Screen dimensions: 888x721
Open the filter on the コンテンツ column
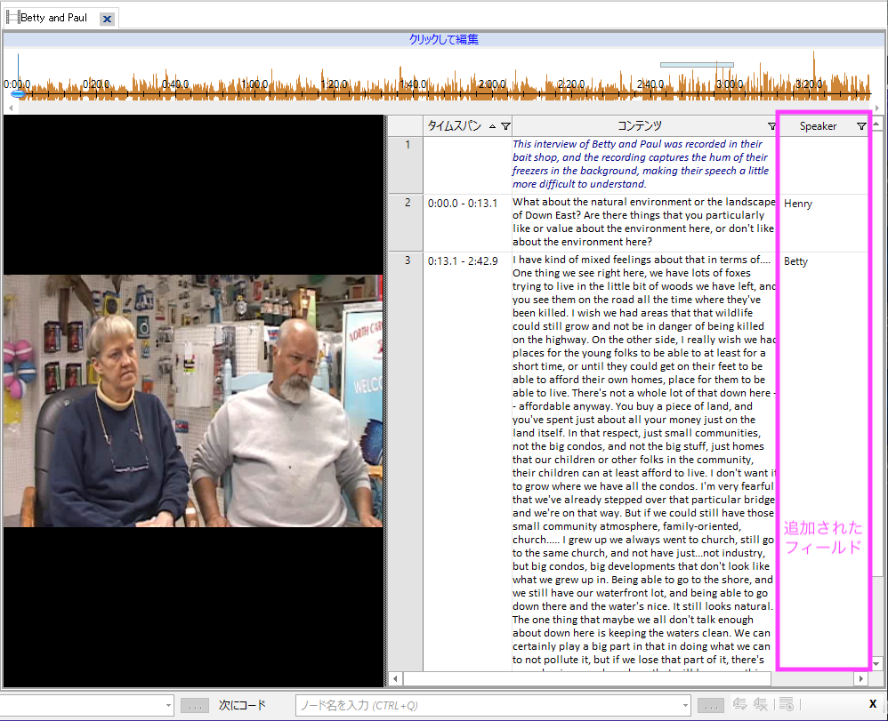coord(771,126)
